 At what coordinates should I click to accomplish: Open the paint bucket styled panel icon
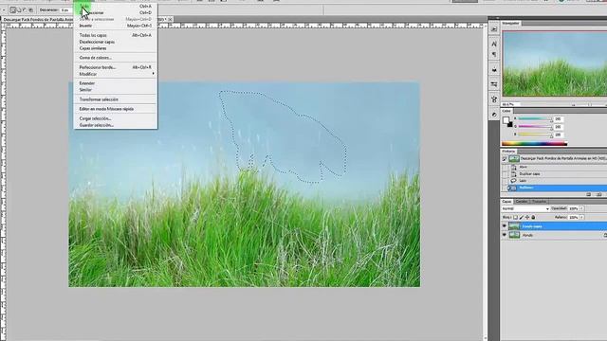(494, 69)
